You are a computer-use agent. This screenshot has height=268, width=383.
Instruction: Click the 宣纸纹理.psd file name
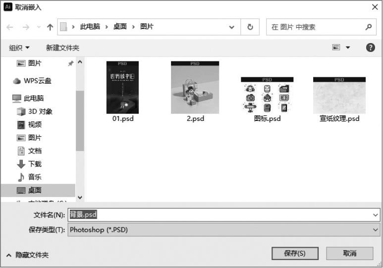pyautogui.click(x=339, y=118)
